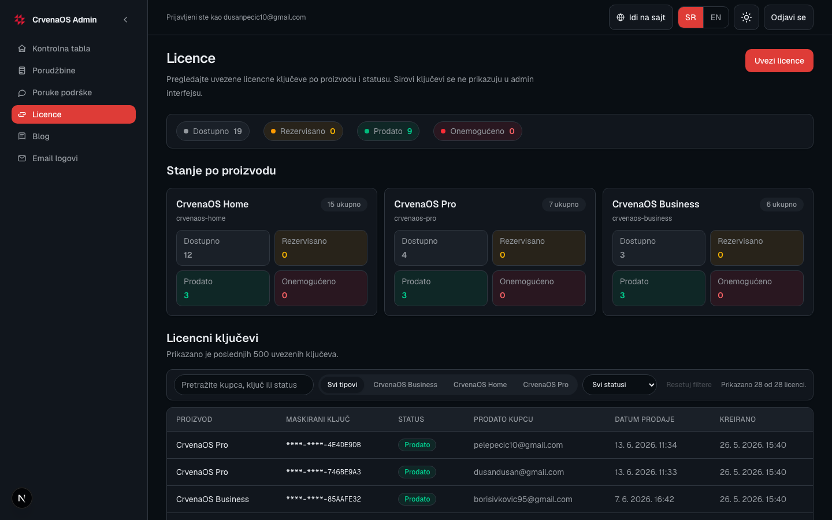Click buyer email pelepecic10@gmail.com
Viewport: 832px width, 520px height.
pyautogui.click(x=518, y=445)
